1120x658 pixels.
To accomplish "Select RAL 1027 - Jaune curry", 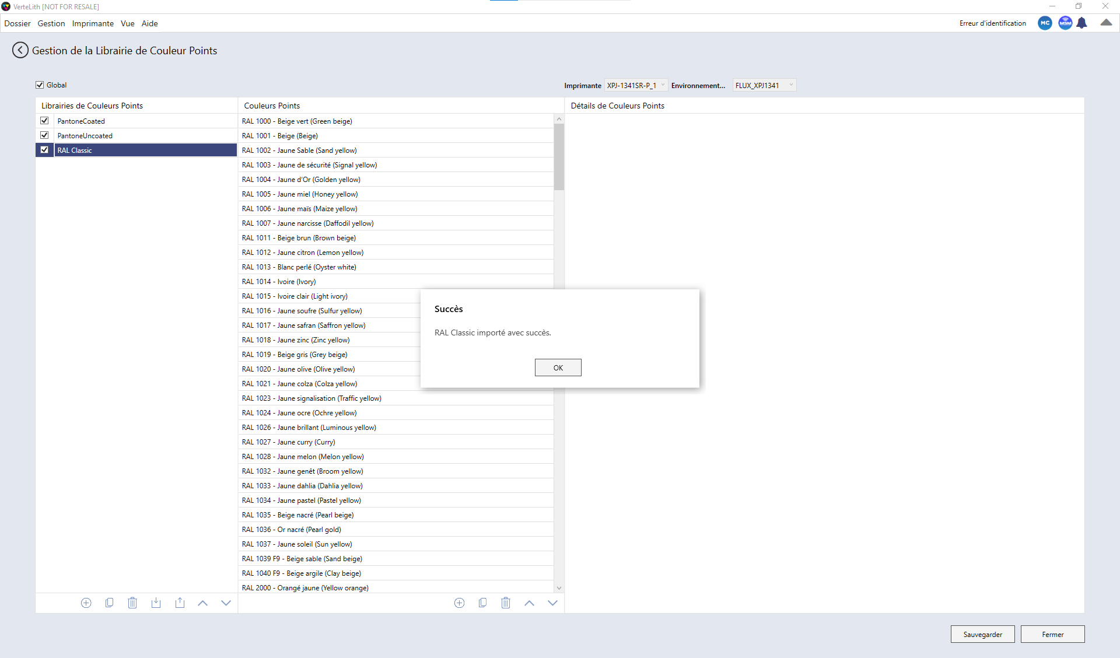I will click(396, 442).
